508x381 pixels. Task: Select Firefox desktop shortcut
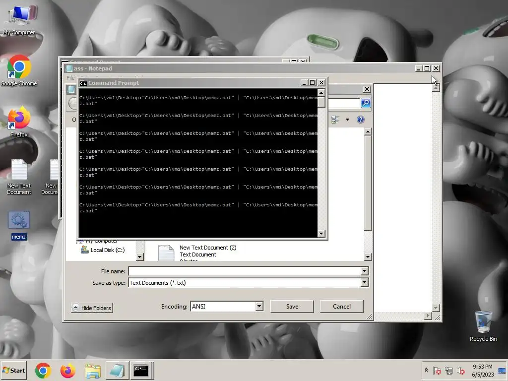click(x=19, y=122)
